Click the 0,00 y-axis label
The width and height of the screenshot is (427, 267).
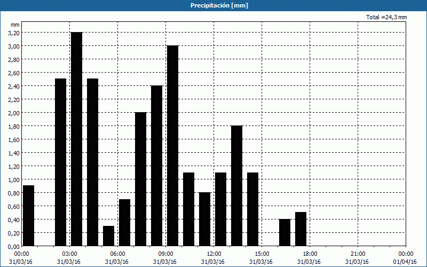(x=14, y=246)
